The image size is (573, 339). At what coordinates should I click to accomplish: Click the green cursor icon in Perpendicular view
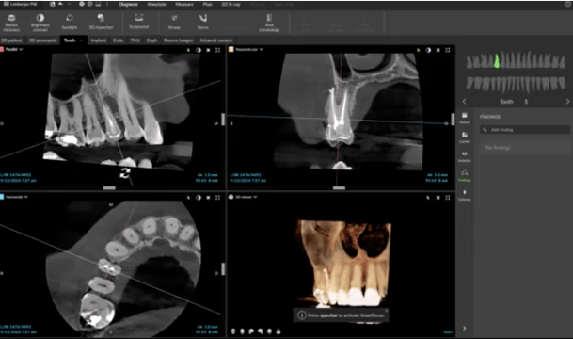pos(419,50)
